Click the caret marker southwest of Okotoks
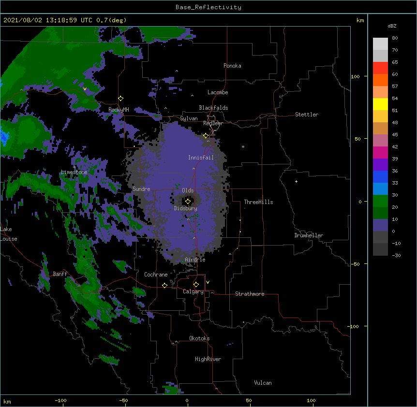Screen dimensions: 417x407 pos(176,342)
